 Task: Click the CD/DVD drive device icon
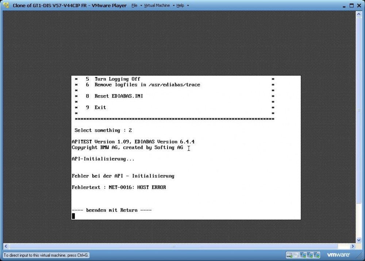click(x=296, y=255)
